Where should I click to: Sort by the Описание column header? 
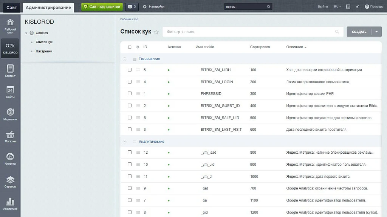coord(296,47)
